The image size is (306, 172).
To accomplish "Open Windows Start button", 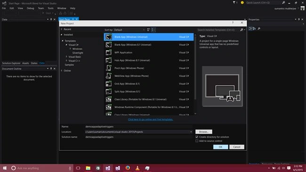I will [5, 168].
